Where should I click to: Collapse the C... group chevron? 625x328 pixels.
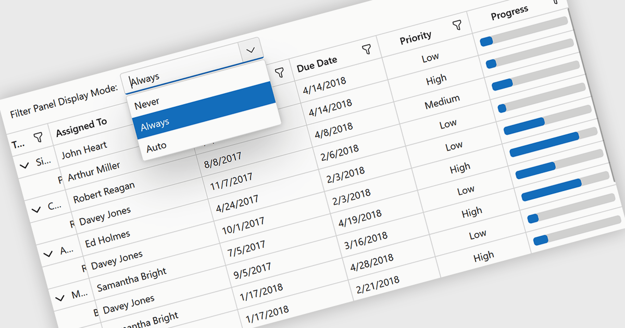(36, 209)
